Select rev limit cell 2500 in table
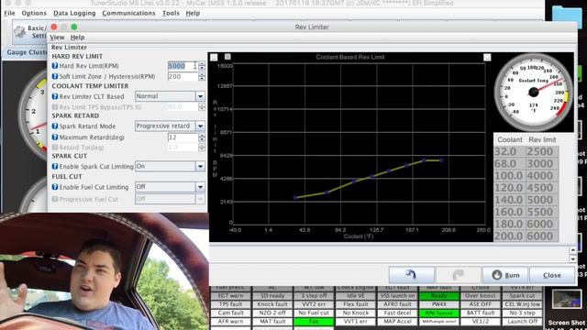This screenshot has width=587, height=330. [542, 151]
